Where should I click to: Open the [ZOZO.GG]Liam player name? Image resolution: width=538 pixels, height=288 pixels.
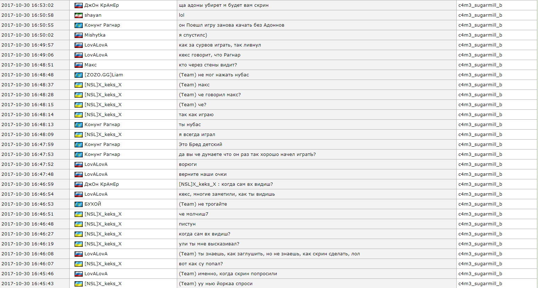click(x=104, y=75)
